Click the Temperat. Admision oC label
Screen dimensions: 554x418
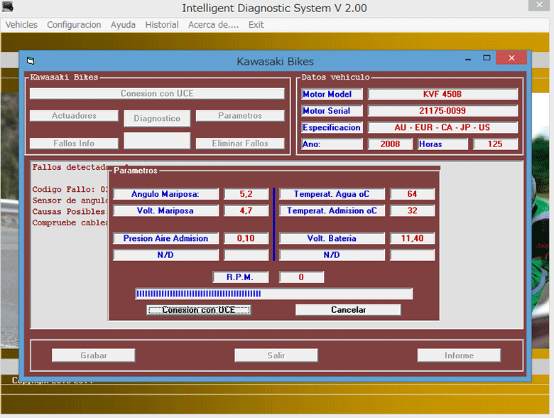point(332,210)
